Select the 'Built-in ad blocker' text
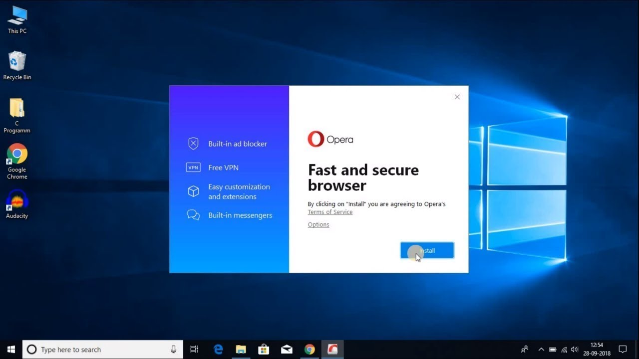Image resolution: width=639 pixels, height=359 pixels. pyautogui.click(x=238, y=144)
